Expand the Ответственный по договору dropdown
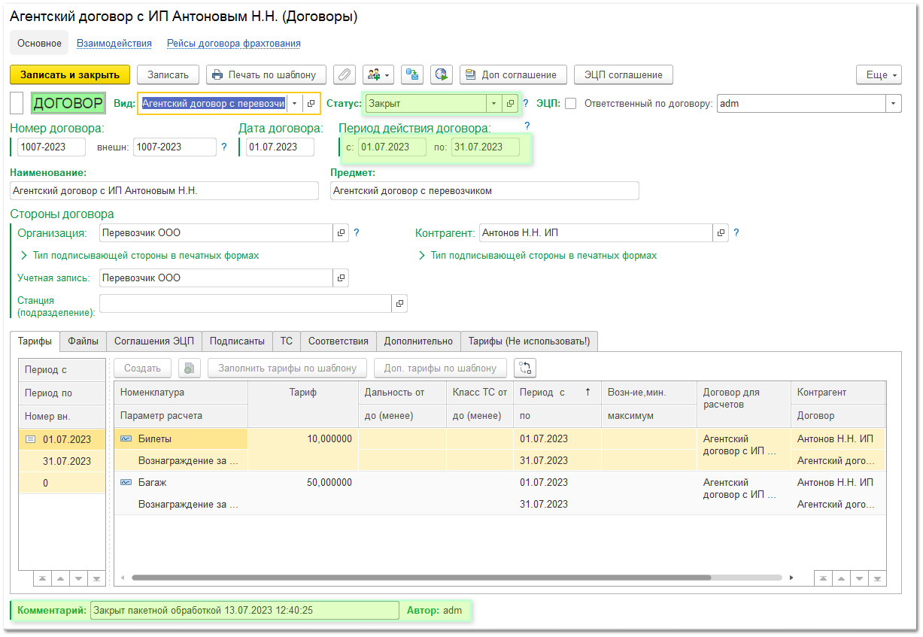Image resolution: width=923 pixels, height=637 pixels. tap(893, 104)
